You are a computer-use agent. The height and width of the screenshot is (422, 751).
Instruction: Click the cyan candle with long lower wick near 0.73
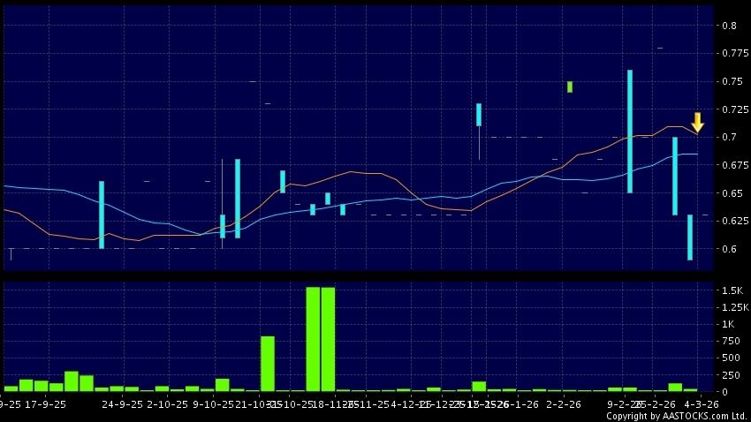[x=479, y=115]
